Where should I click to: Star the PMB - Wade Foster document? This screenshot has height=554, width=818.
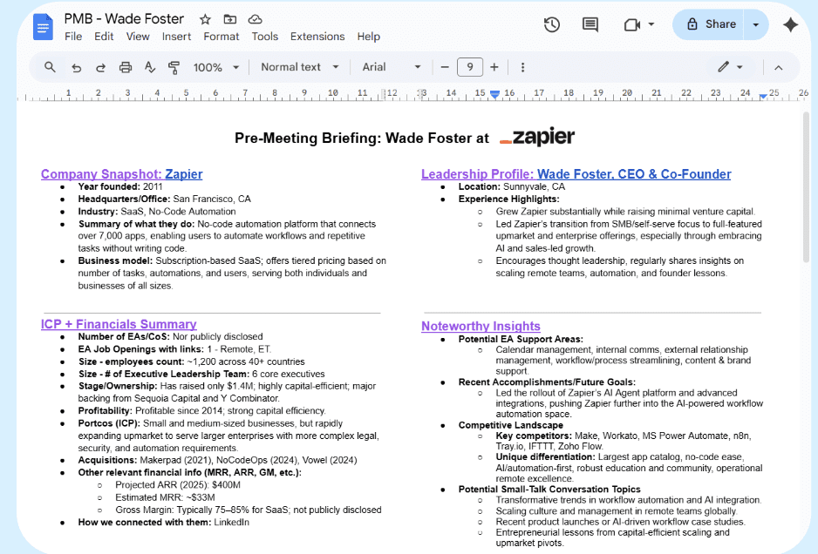(x=205, y=19)
